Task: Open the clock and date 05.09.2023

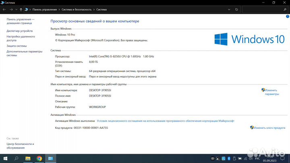Action: coord(269,159)
